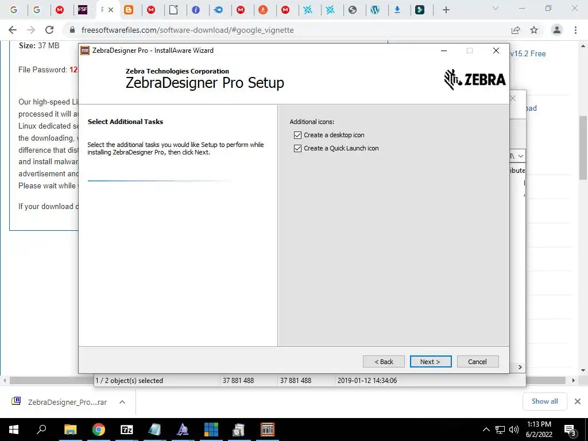
Task: View site info via the lock icon
Action: point(72,30)
